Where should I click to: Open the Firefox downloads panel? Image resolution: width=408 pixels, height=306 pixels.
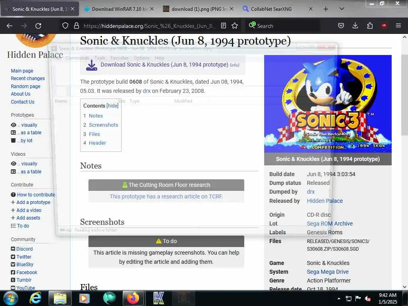pos(355,26)
